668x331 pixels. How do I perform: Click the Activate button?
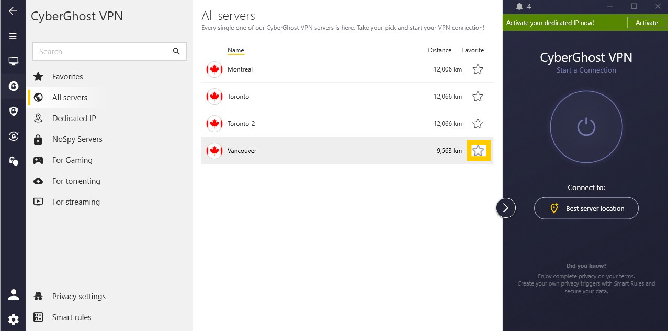(647, 22)
